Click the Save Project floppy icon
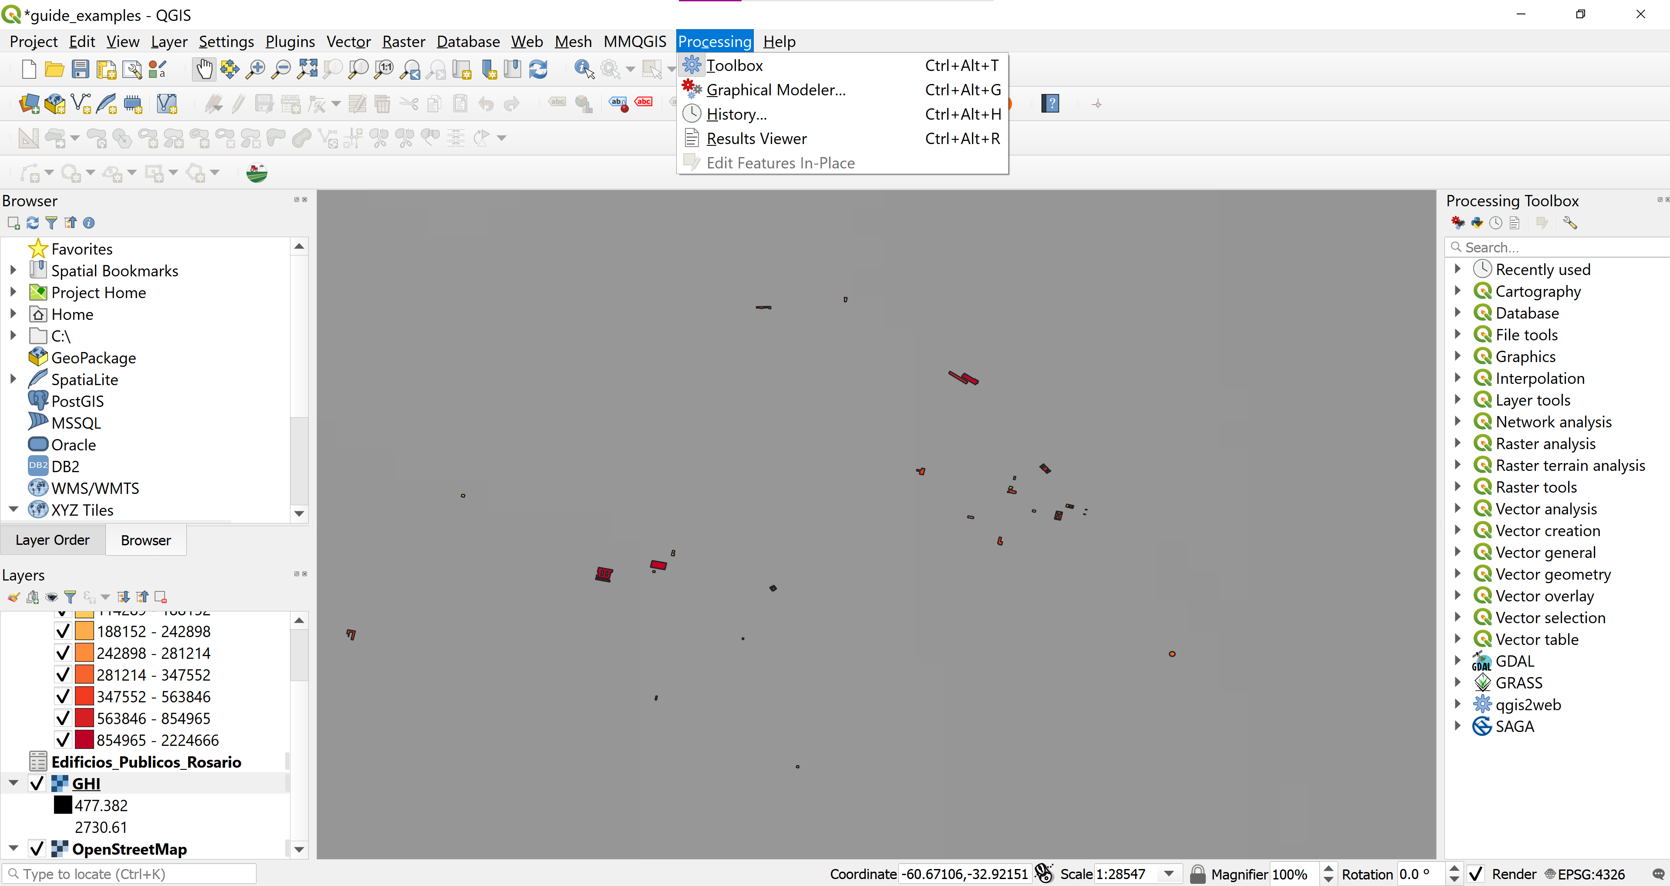The height and width of the screenshot is (886, 1670). click(x=81, y=69)
